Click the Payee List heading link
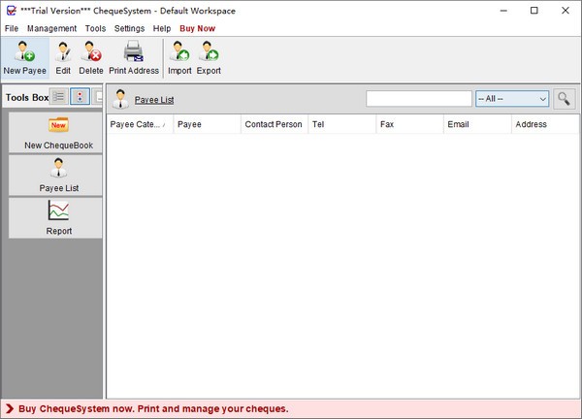 pos(154,100)
